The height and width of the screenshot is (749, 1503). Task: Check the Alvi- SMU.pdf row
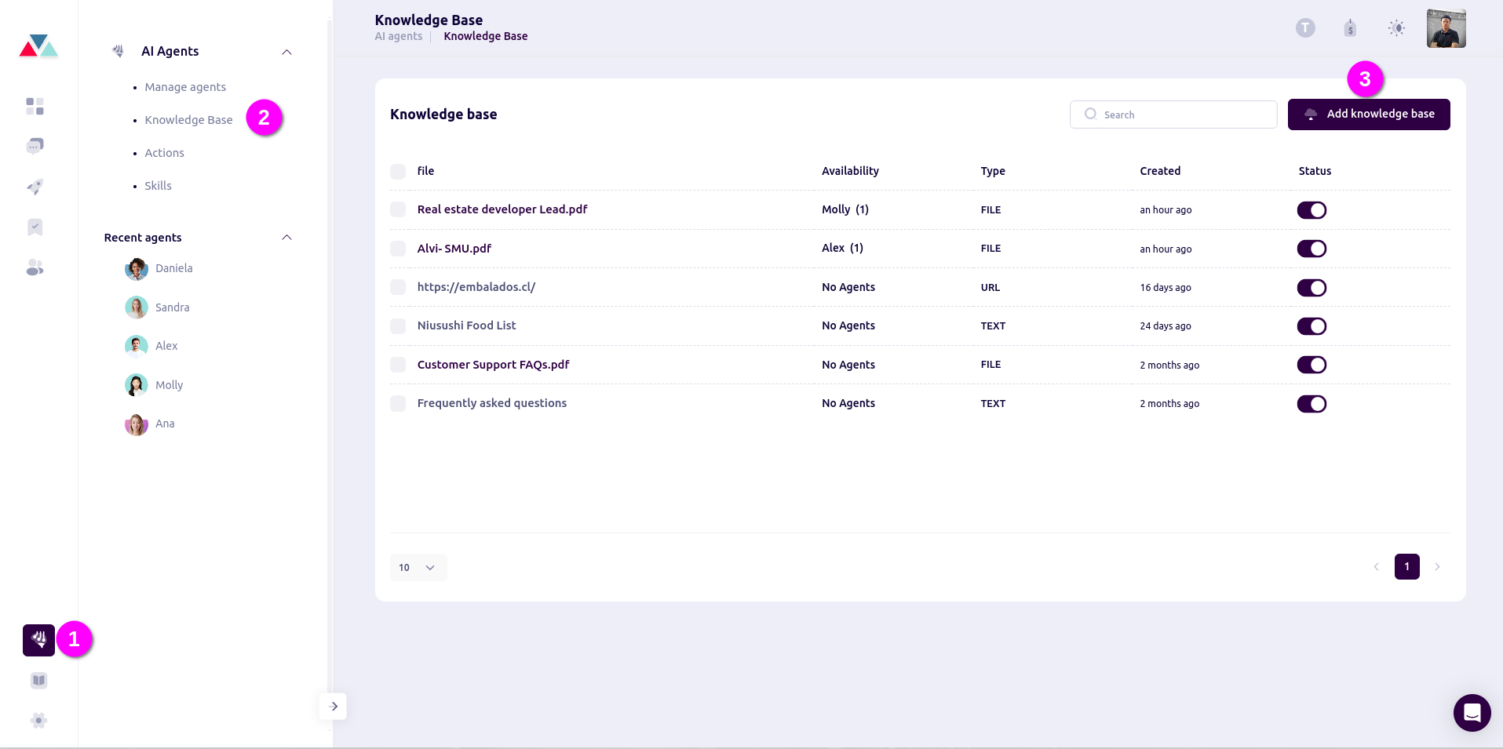(398, 249)
